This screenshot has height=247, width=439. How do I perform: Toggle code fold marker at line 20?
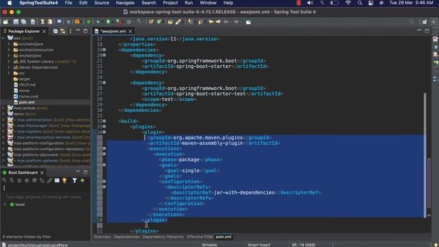[x=104, y=55]
